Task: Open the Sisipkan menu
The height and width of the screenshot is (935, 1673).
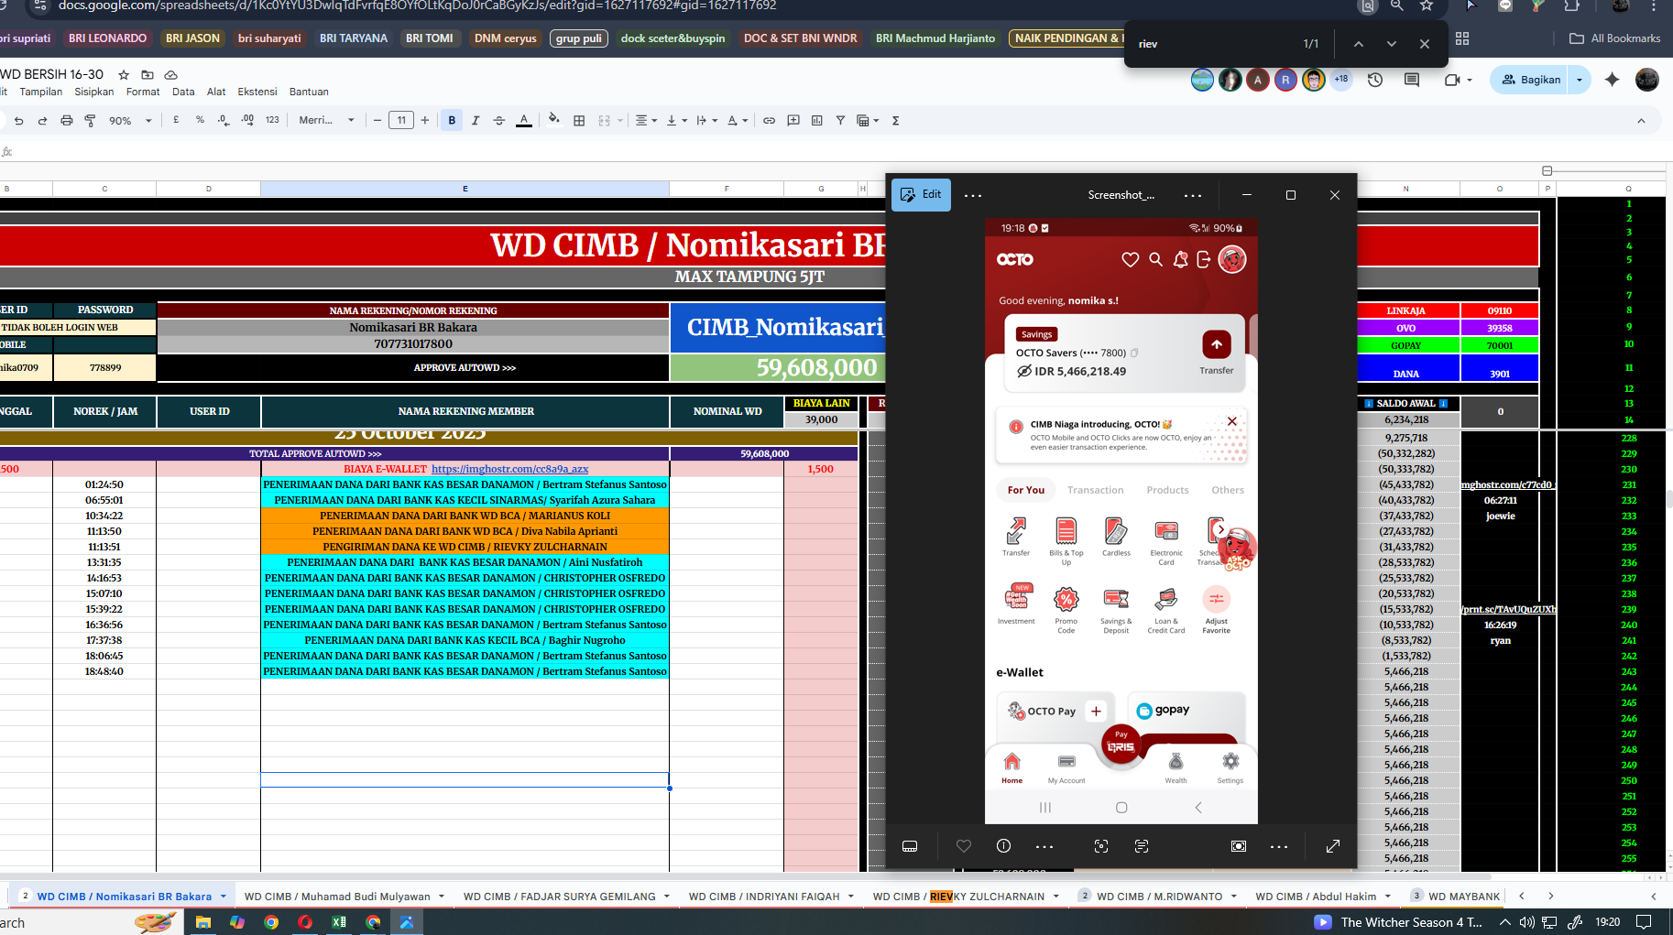Action: [x=94, y=92]
